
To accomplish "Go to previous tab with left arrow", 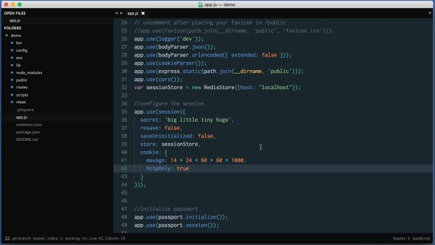I will [116, 13].
